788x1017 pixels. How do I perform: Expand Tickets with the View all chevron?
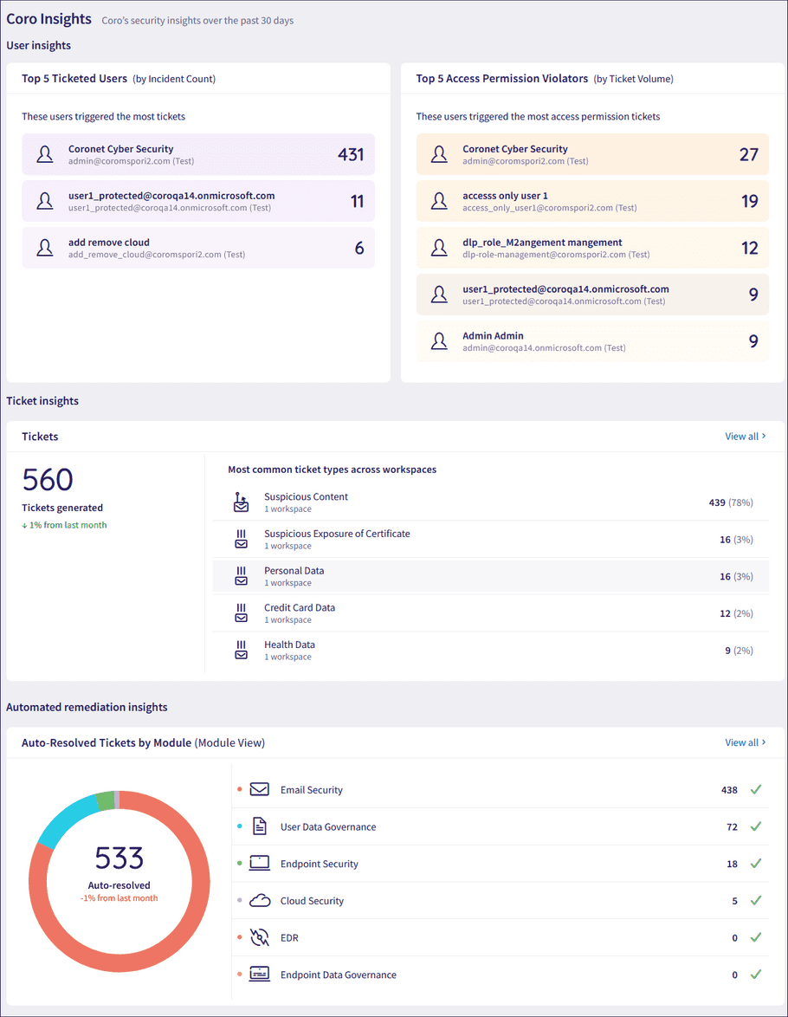(x=762, y=437)
